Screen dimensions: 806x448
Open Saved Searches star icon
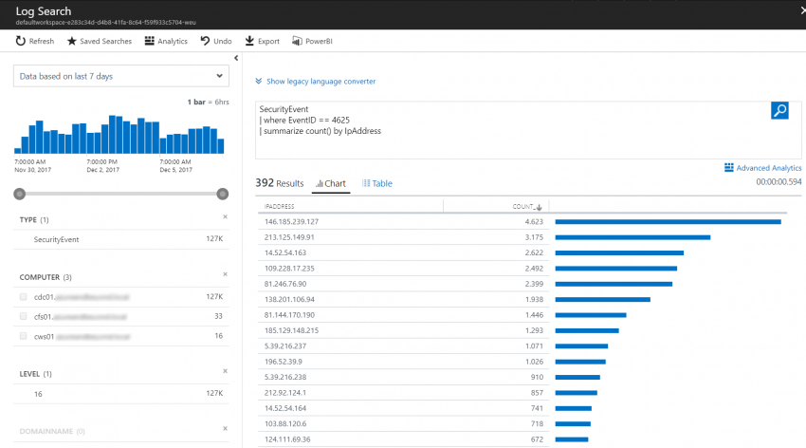[71, 41]
